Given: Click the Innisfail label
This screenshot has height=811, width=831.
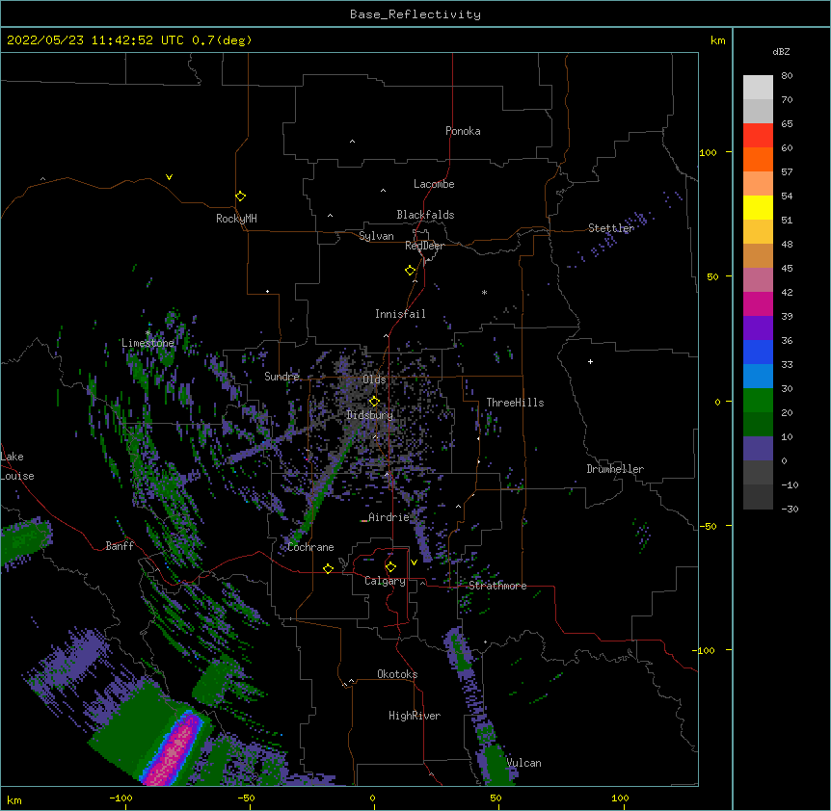Looking at the screenshot, I should pos(400,314).
